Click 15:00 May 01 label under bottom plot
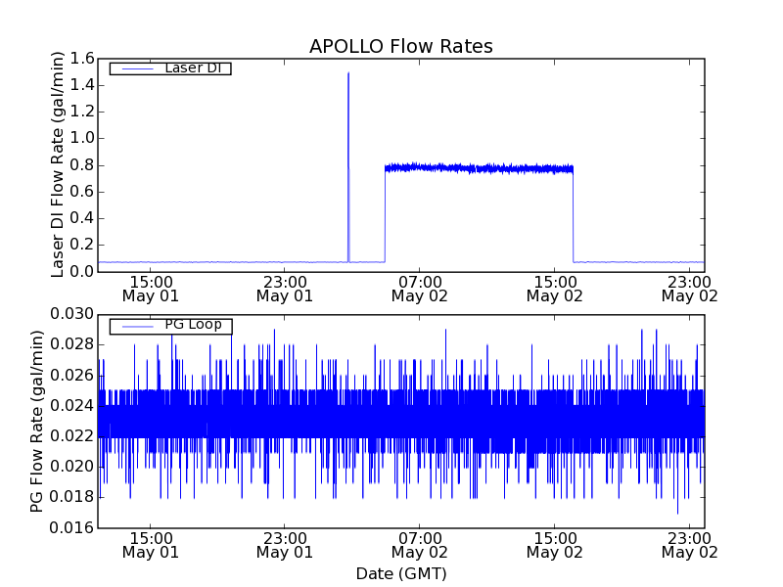This screenshot has width=783, height=587. 150,544
